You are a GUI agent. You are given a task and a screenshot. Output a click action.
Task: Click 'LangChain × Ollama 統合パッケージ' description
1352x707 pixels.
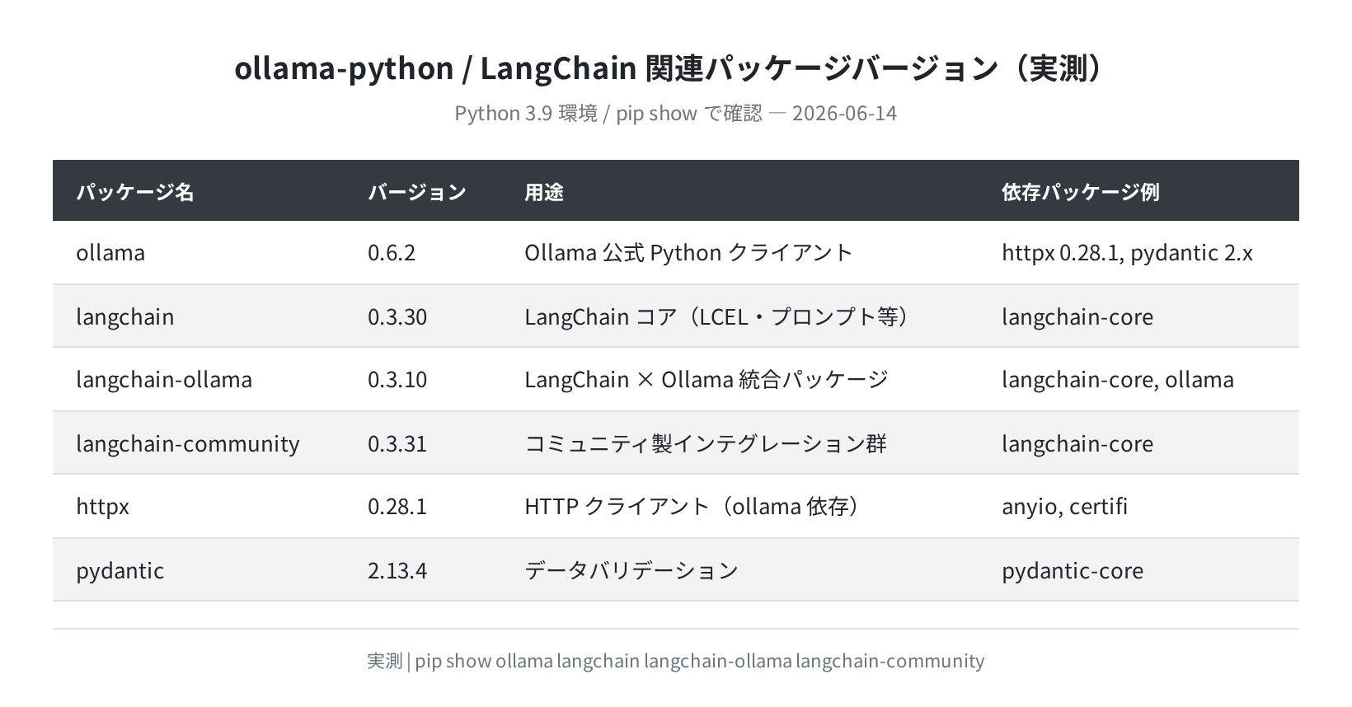[707, 379]
